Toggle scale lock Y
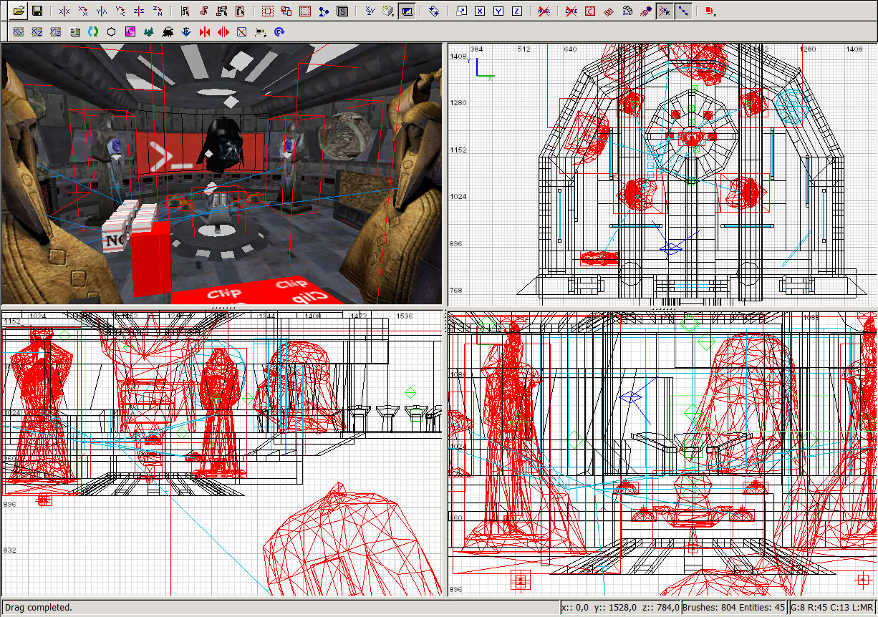The height and width of the screenshot is (617, 878). point(498,11)
